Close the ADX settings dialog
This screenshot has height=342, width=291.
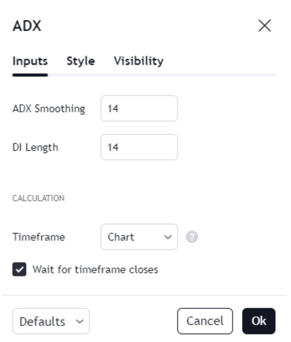click(265, 26)
